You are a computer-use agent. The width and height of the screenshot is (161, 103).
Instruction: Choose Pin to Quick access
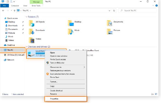click(x=58, y=60)
